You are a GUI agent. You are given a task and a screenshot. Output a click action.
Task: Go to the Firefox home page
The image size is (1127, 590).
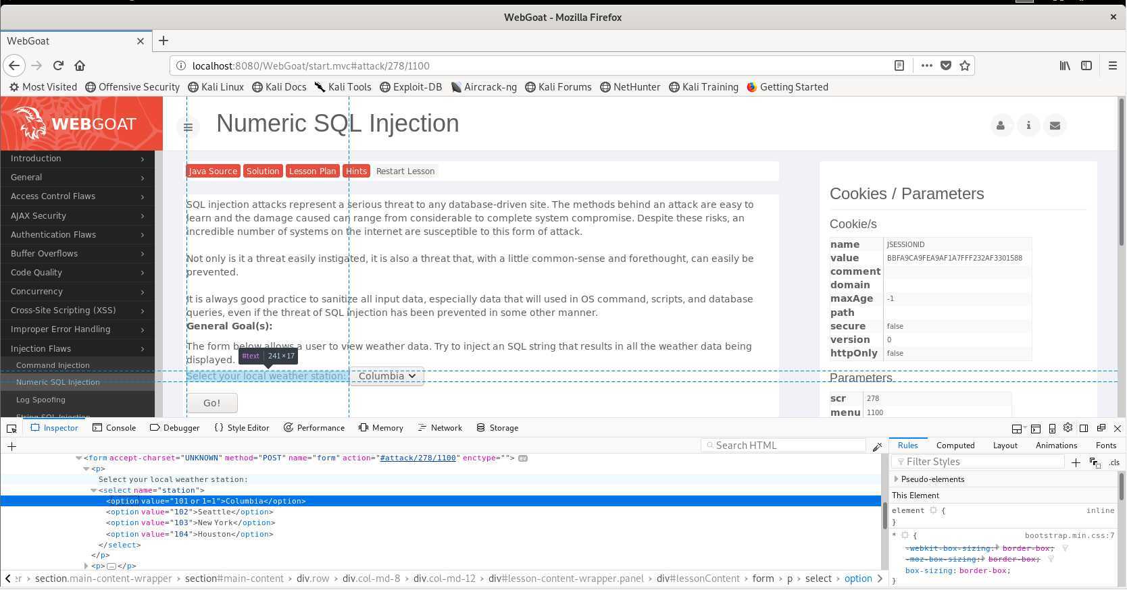(80, 65)
